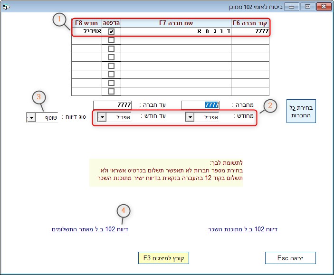Screen dimensions: 334x275
Task: Minimize the ביטוח לאומי 102 window
Action: tap(291, 7)
